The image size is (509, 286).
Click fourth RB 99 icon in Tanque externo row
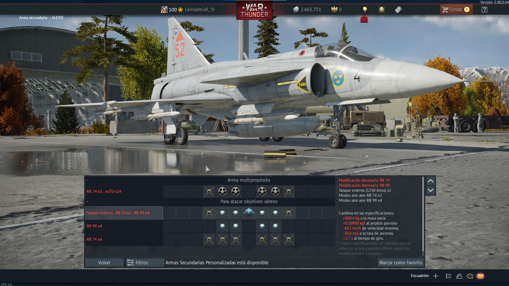click(275, 213)
